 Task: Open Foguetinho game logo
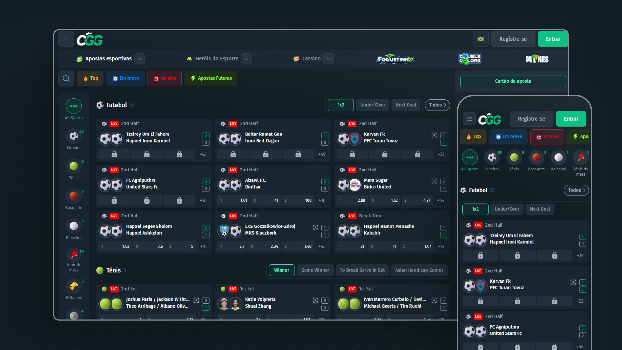pos(395,59)
